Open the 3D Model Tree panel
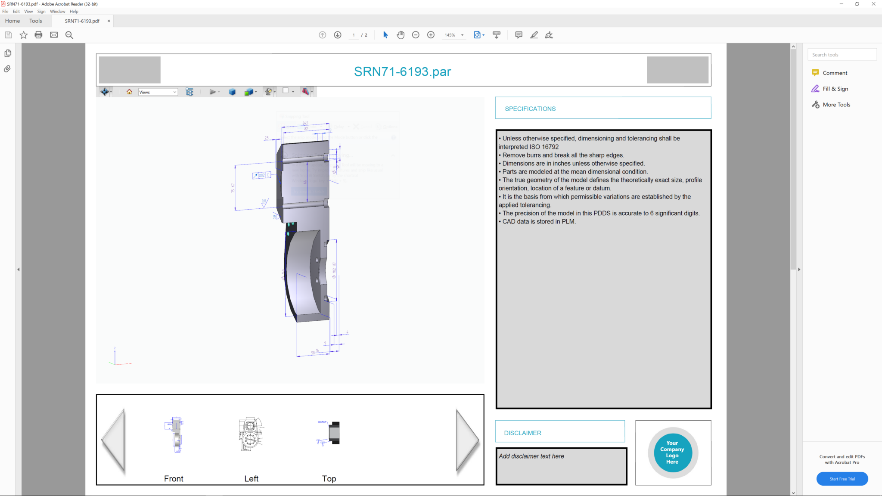882x496 pixels. [x=189, y=92]
